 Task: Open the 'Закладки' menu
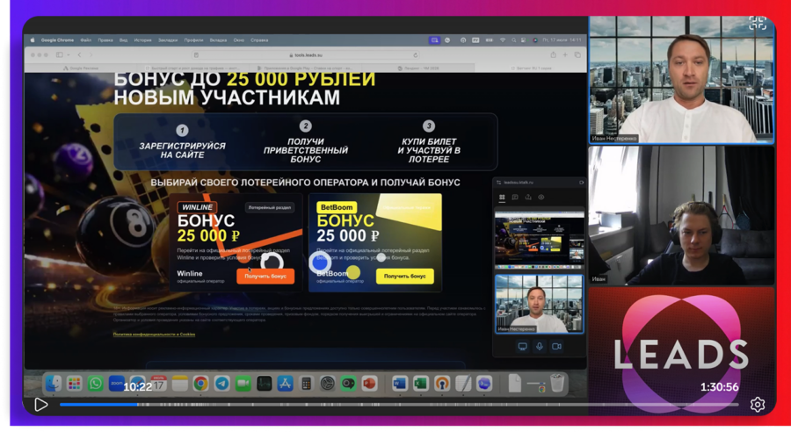coord(168,40)
